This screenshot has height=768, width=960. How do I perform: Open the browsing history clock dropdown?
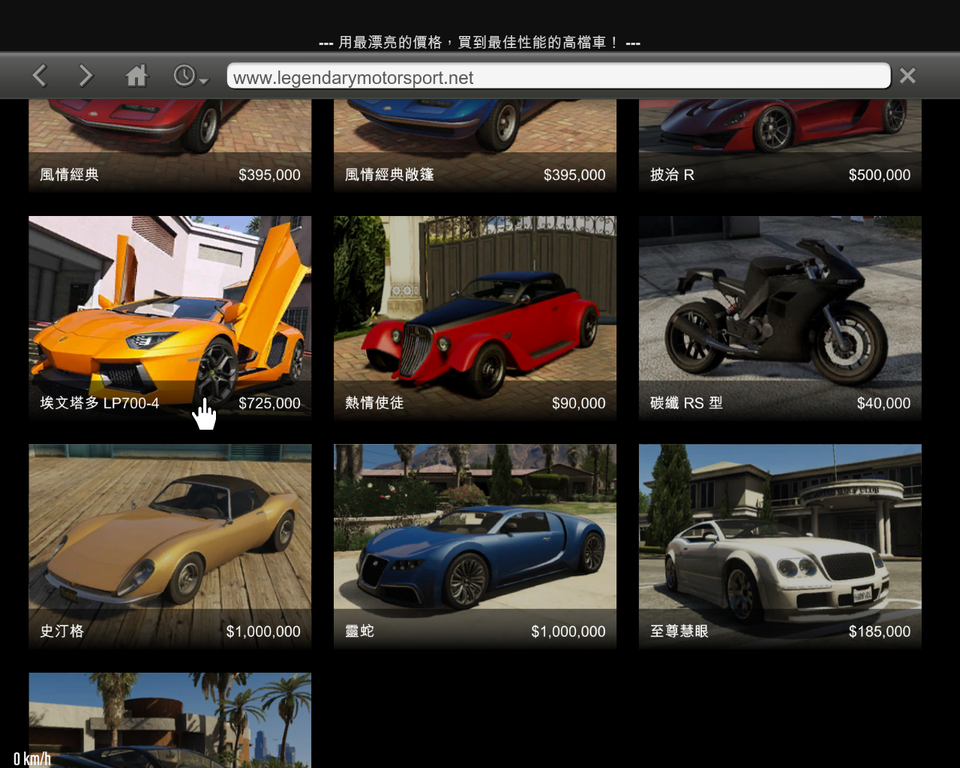click(190, 76)
